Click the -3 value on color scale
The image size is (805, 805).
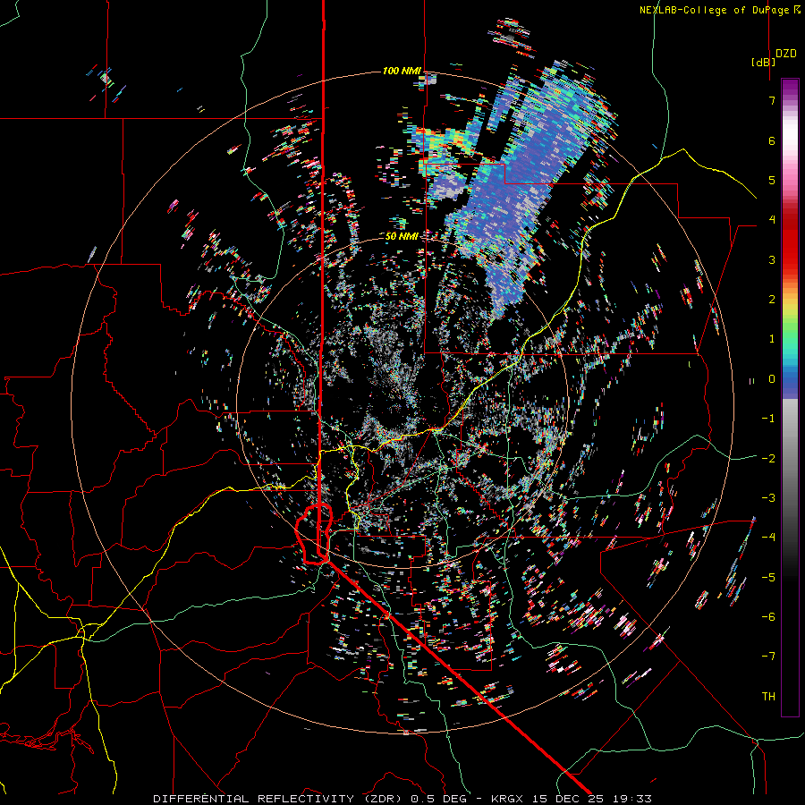[768, 498]
